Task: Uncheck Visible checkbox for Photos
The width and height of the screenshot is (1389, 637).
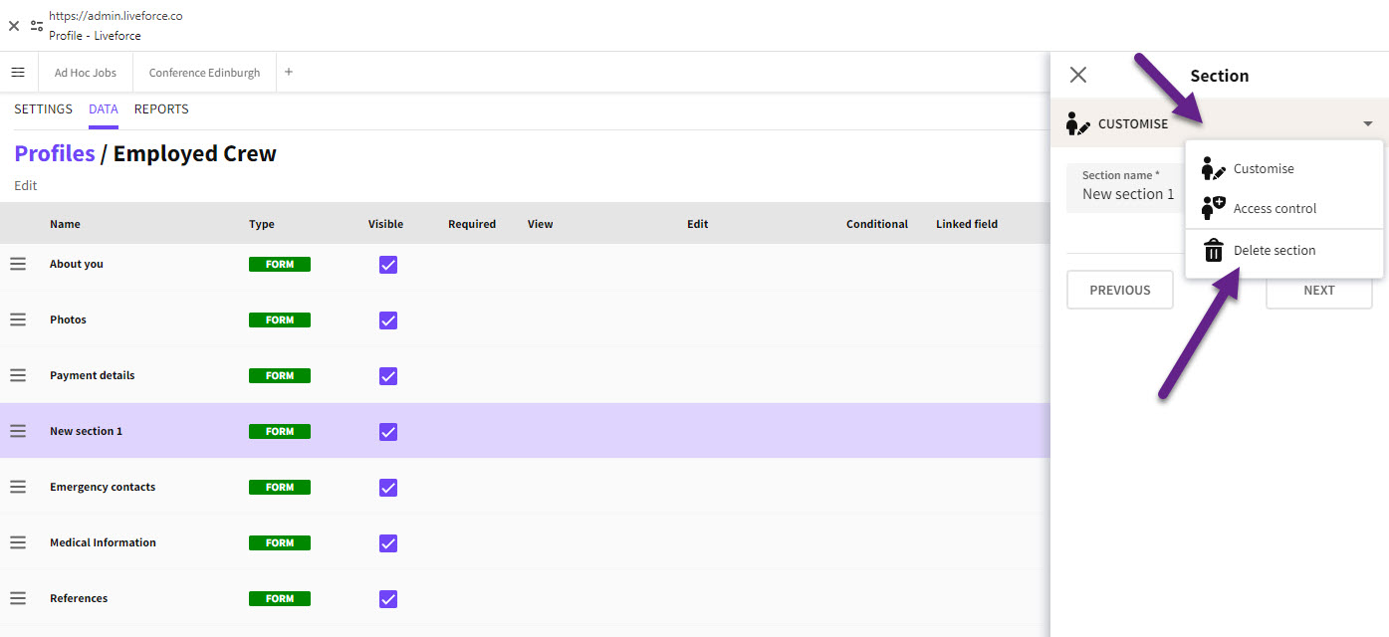Action: pos(388,319)
